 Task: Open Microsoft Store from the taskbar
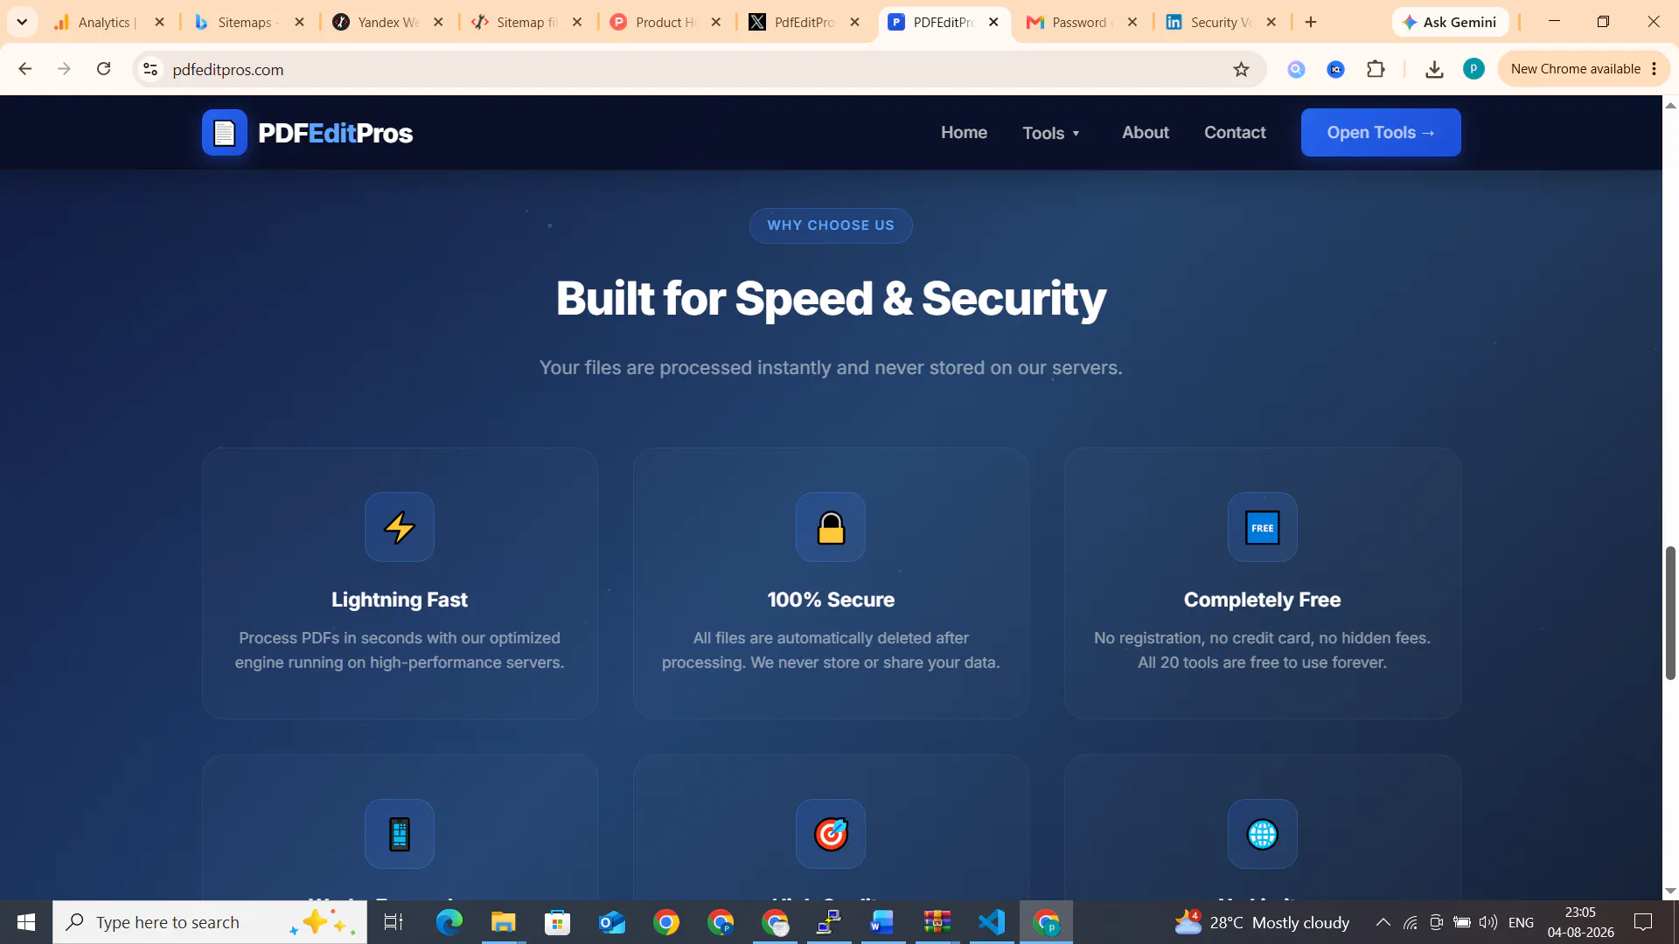click(x=557, y=922)
